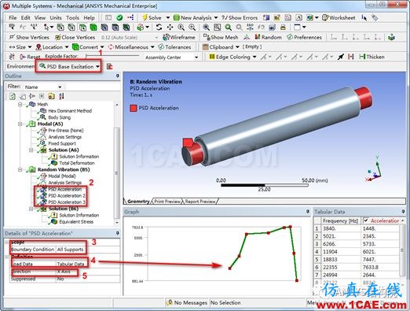Click the Explode Factor slider
The image size is (410, 311).
point(112,56)
